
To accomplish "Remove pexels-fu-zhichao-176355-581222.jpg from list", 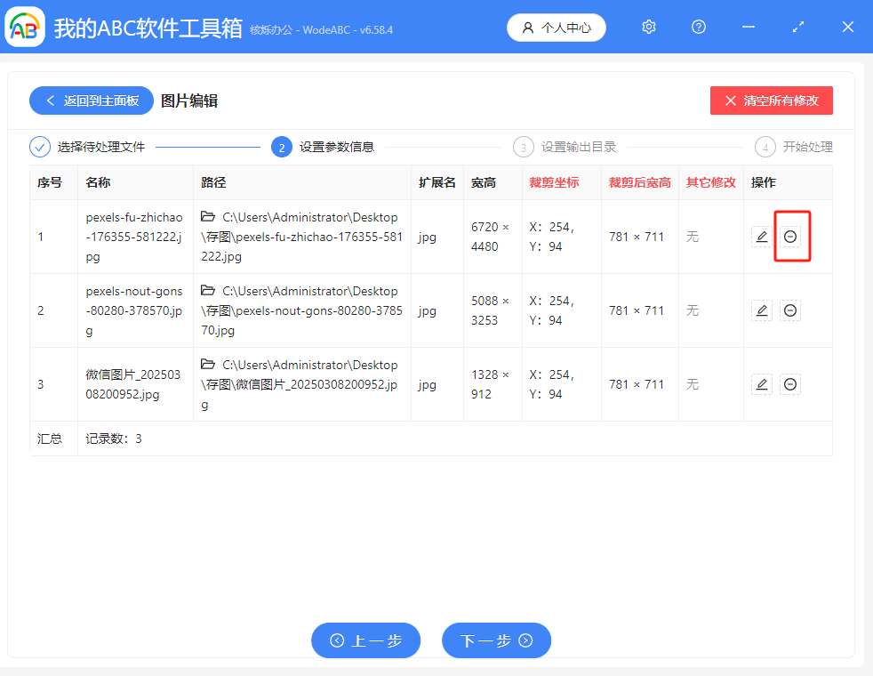I will (x=790, y=237).
